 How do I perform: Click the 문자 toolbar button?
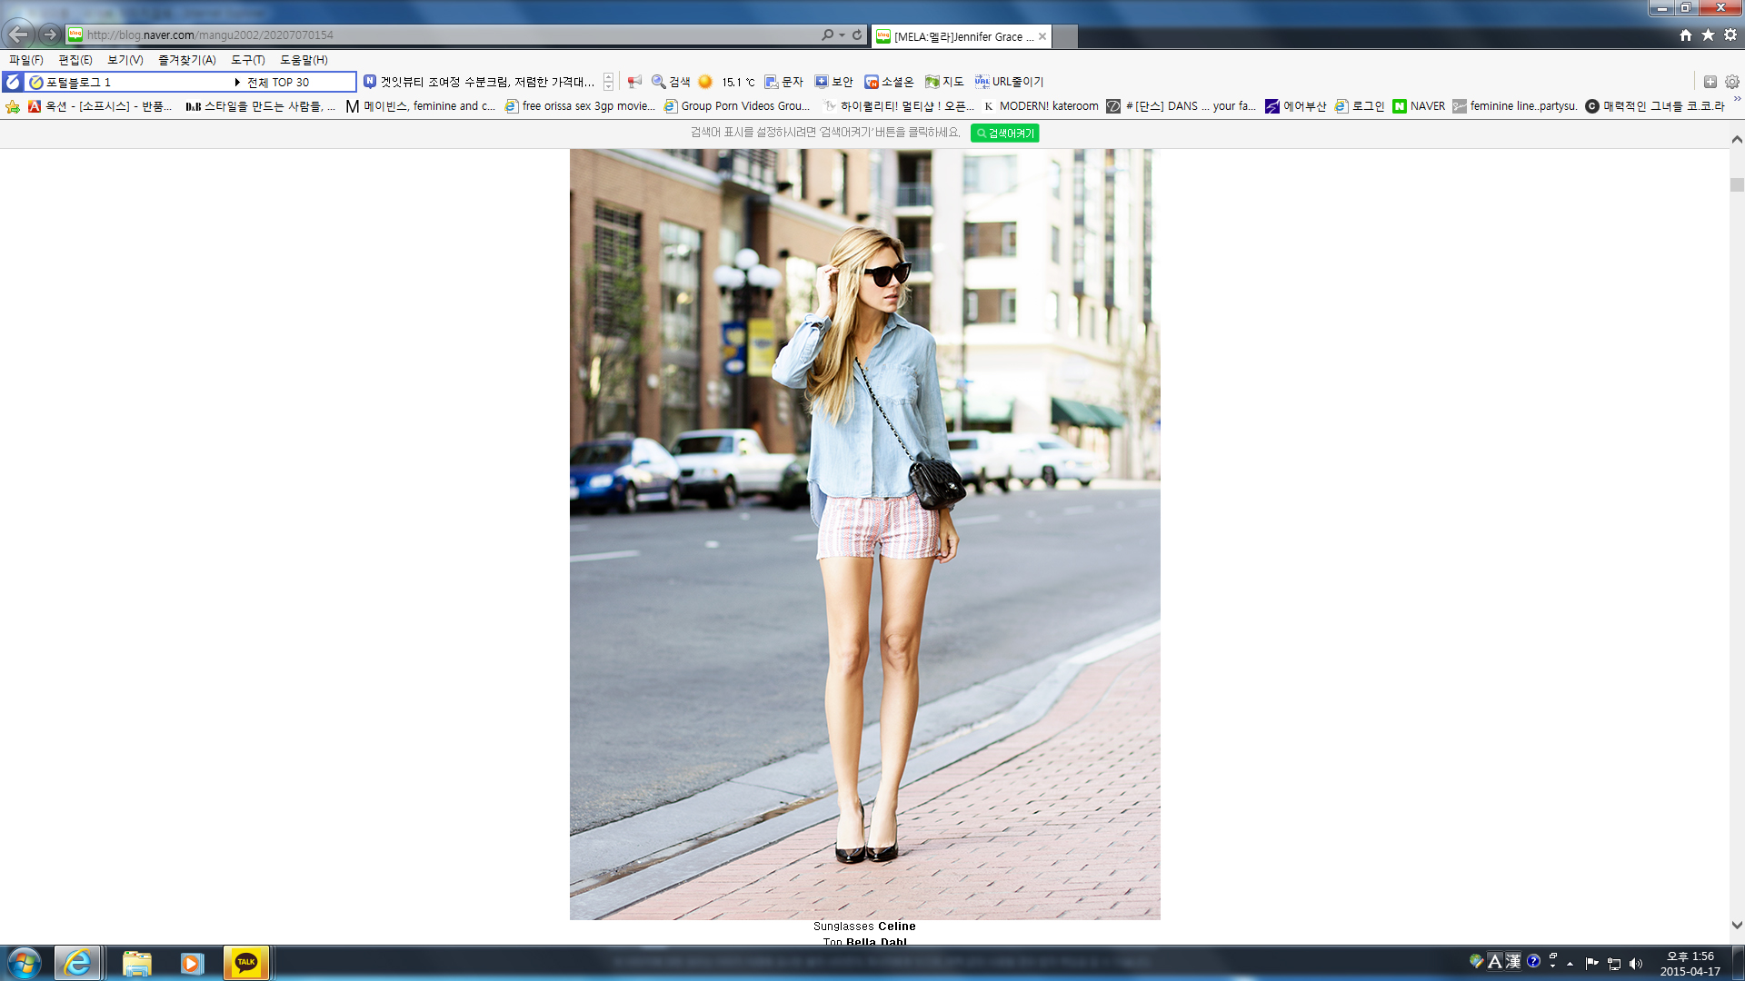tap(783, 82)
